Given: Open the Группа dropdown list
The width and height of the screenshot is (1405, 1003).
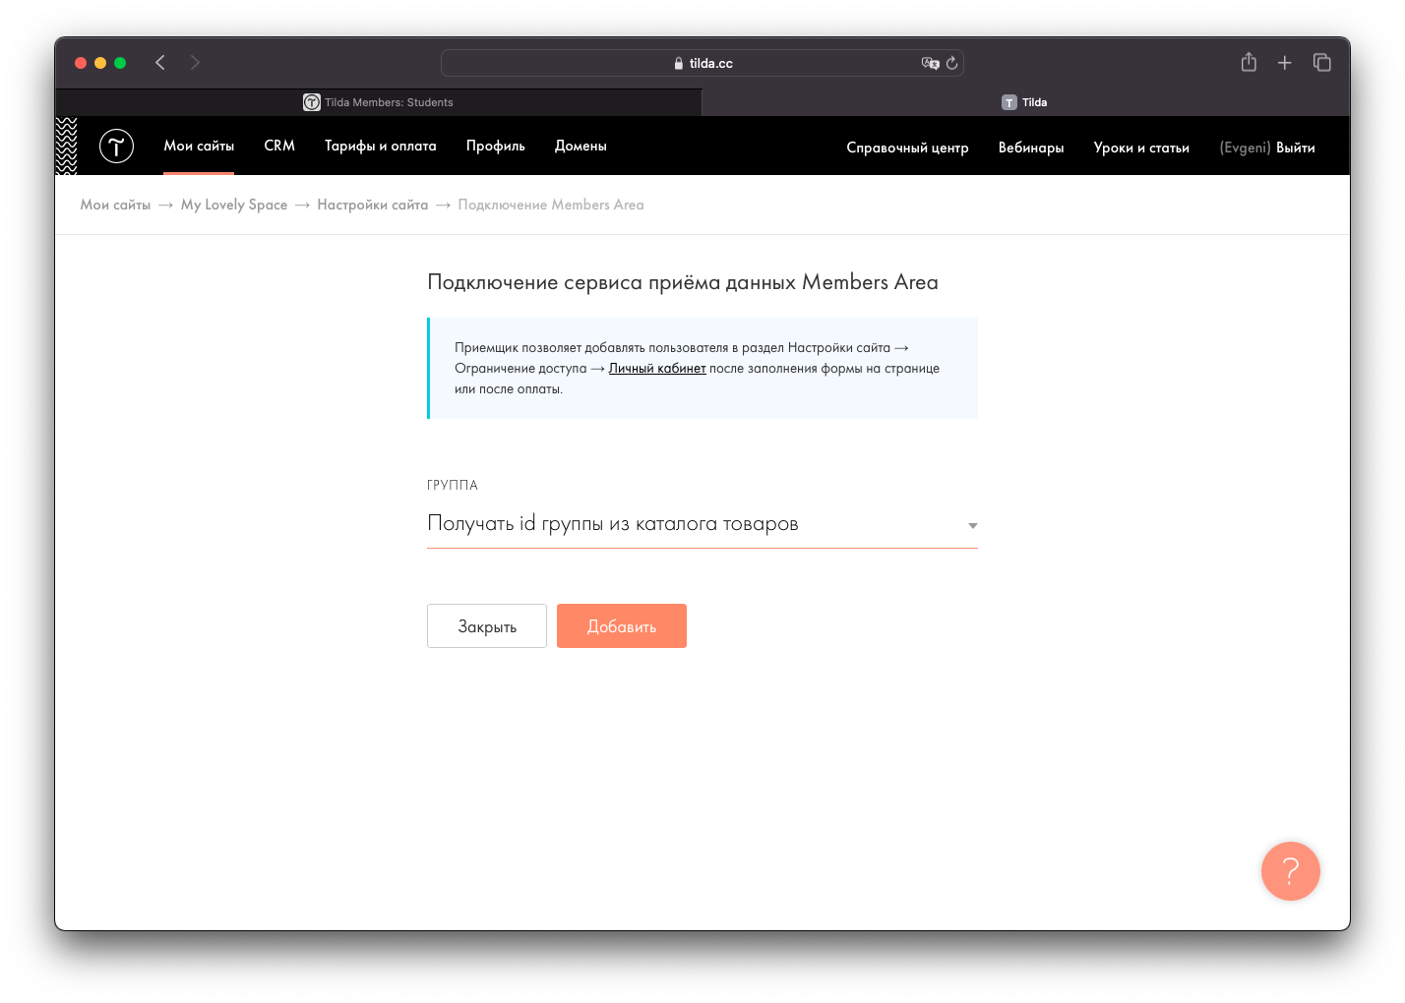Looking at the screenshot, I should click(x=702, y=524).
